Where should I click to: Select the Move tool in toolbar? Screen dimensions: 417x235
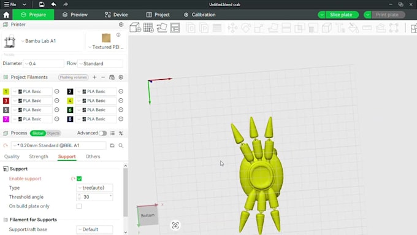coord(232,28)
